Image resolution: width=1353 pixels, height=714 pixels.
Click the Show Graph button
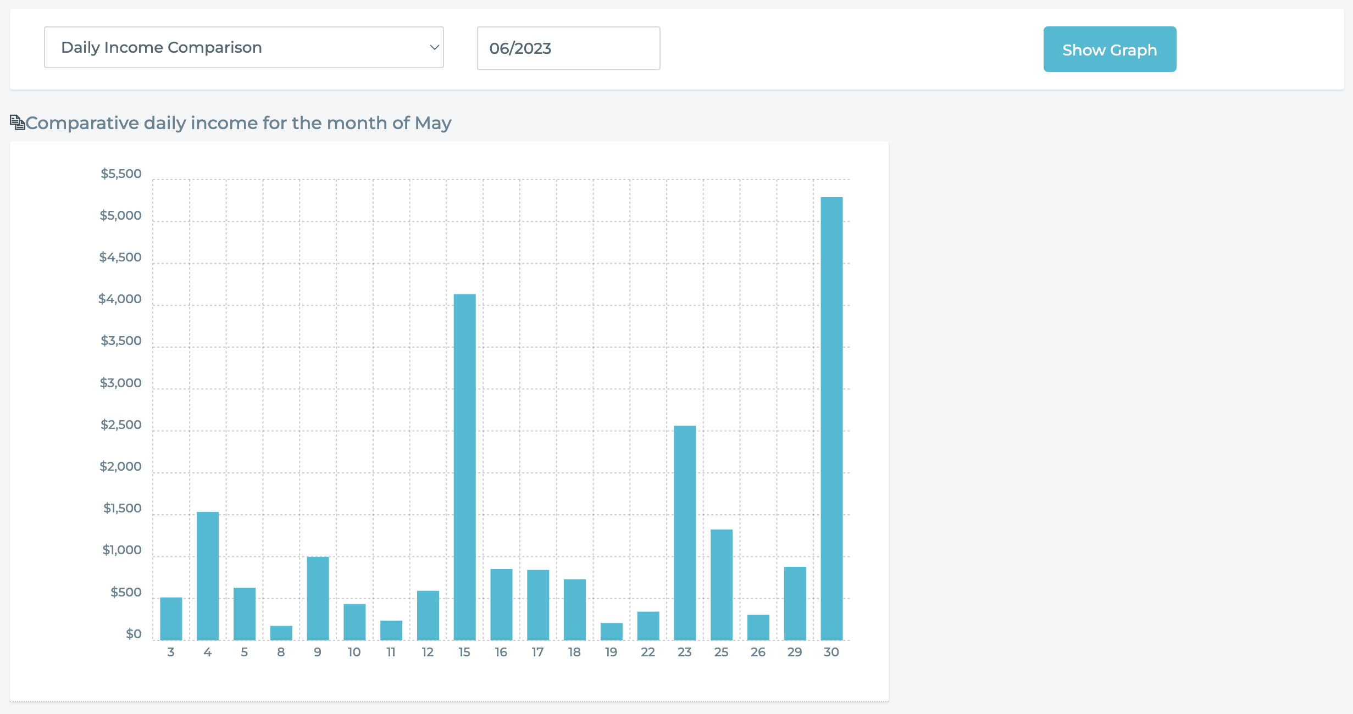tap(1110, 49)
